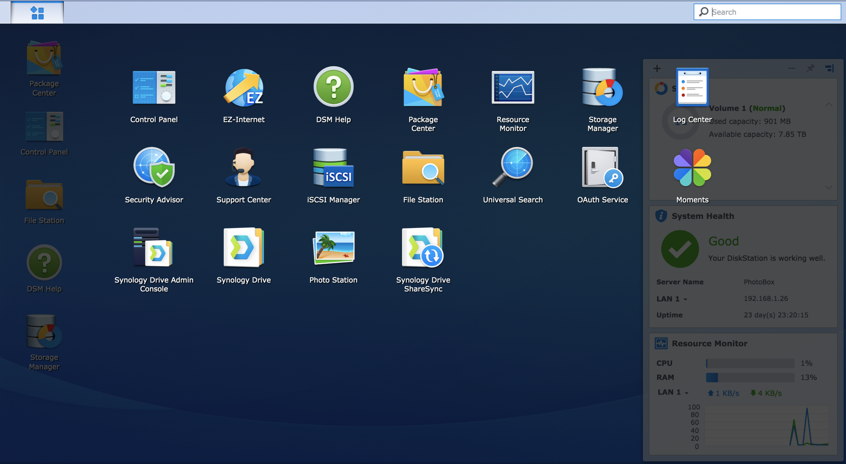Click the RAM usage bar
846x464 pixels.
click(x=750, y=377)
